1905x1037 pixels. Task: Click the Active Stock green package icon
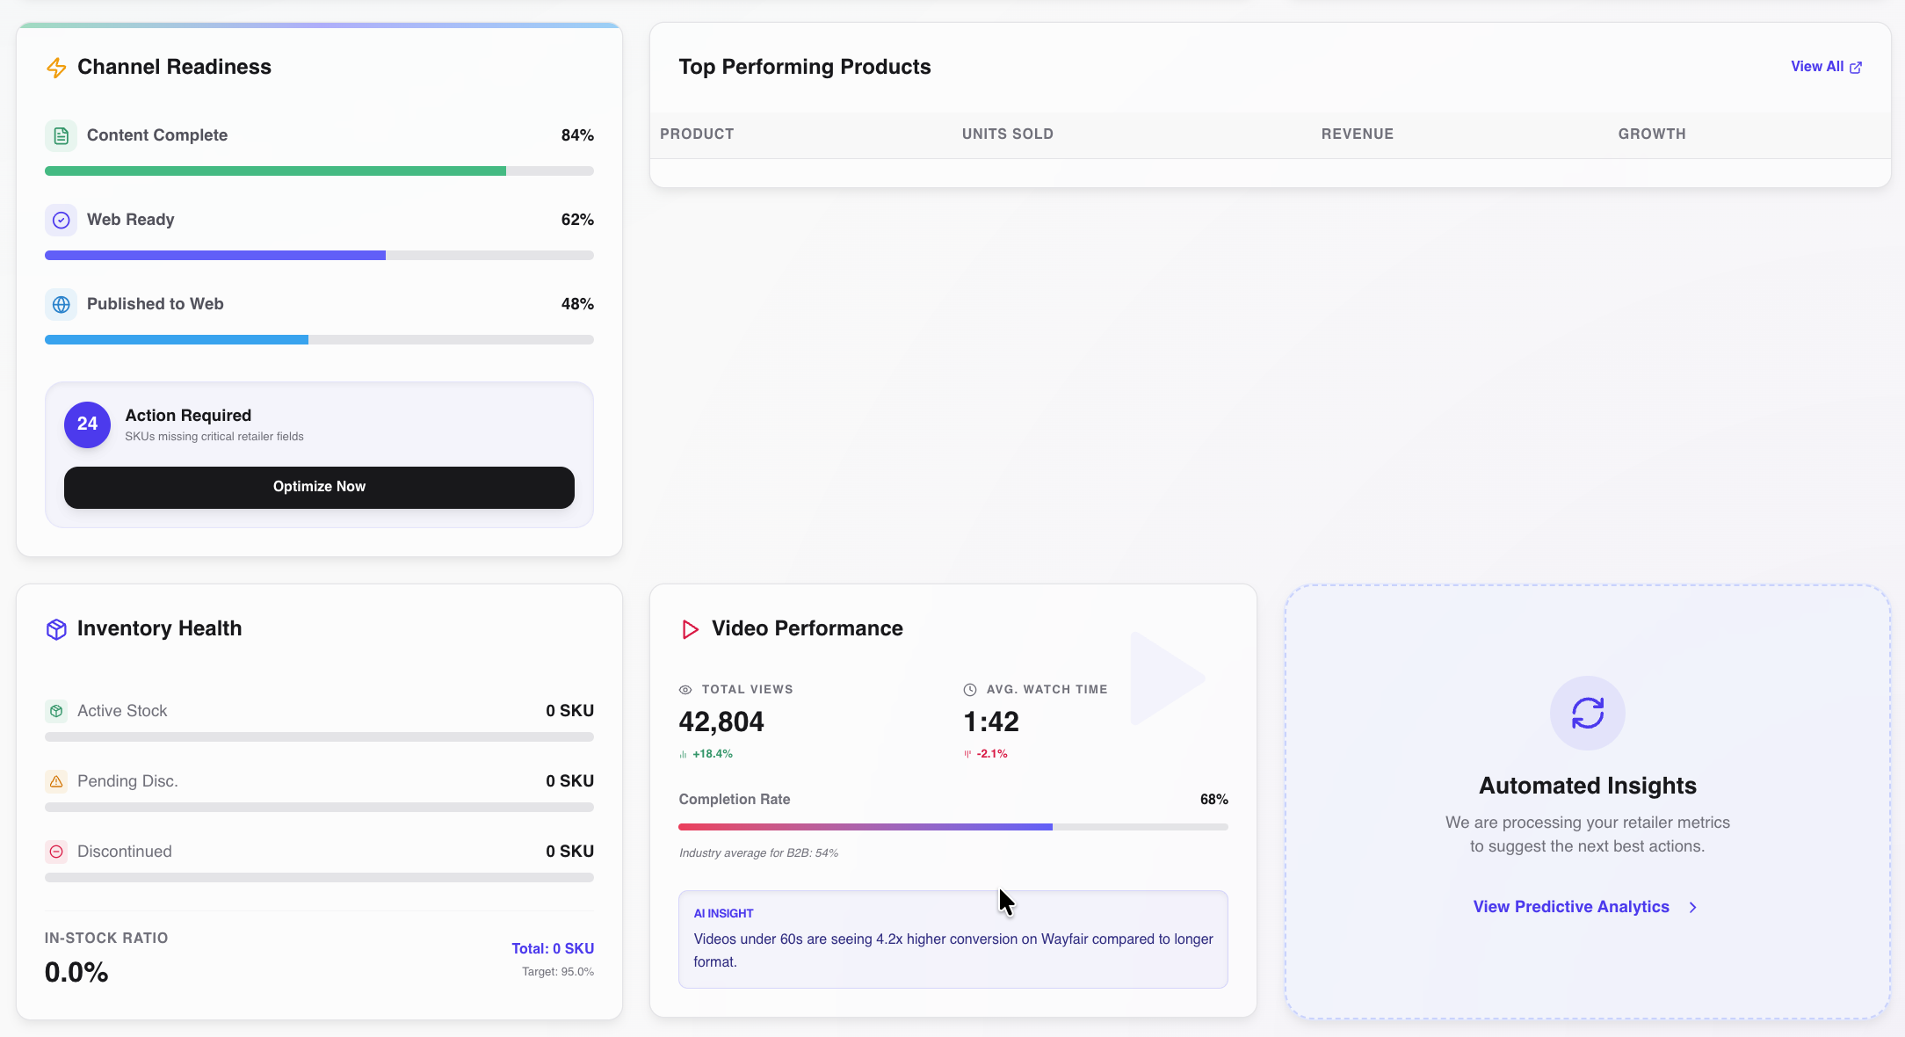[x=56, y=711]
